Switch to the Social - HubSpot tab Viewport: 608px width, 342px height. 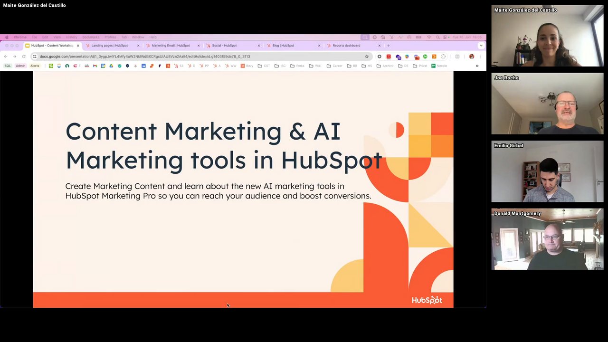pos(233,46)
